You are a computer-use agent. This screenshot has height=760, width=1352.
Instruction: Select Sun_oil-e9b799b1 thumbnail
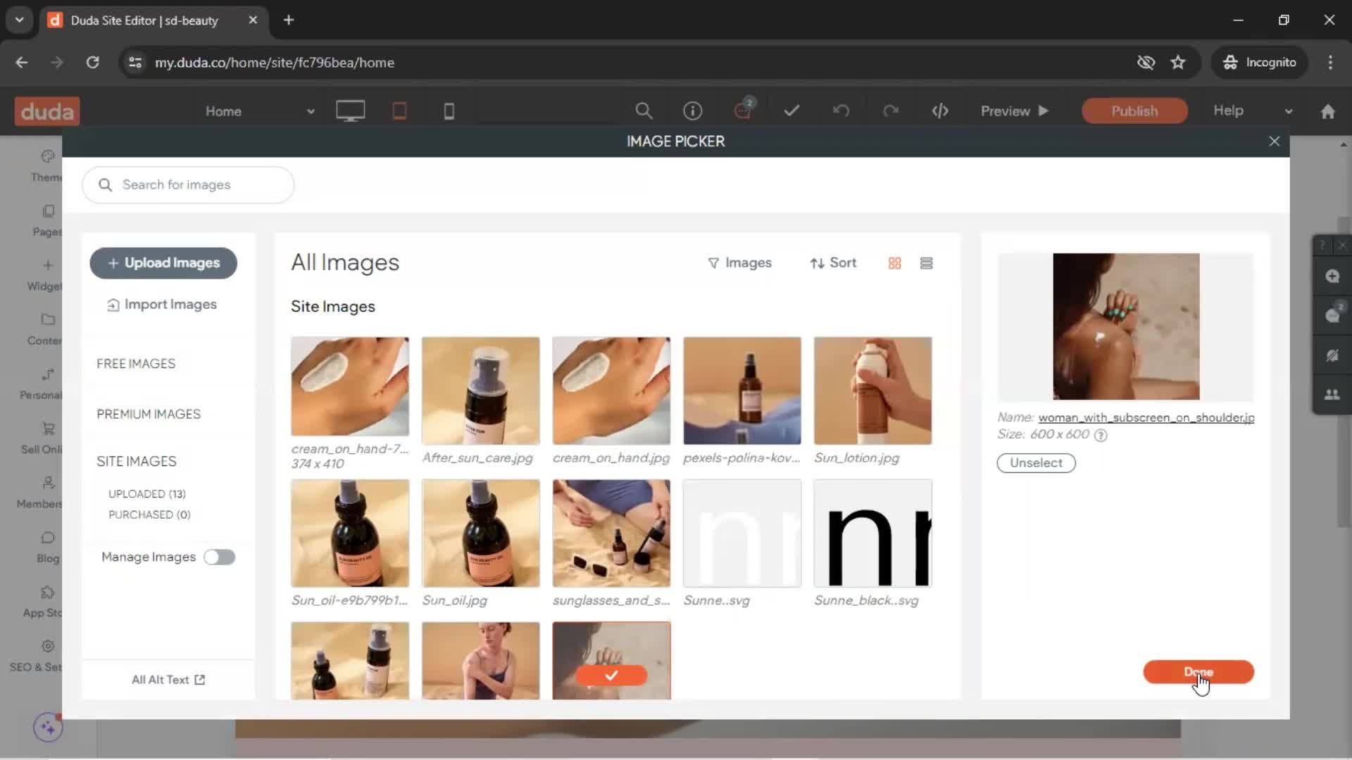(350, 533)
